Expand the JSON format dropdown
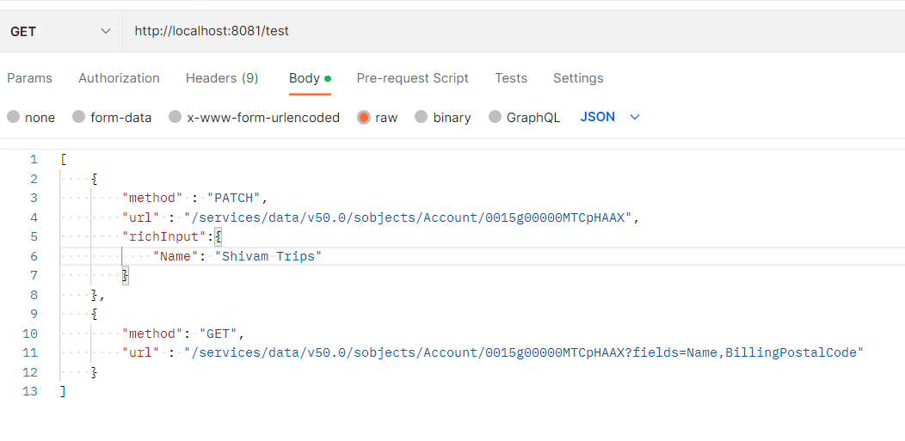This screenshot has width=905, height=441. pyautogui.click(x=610, y=117)
